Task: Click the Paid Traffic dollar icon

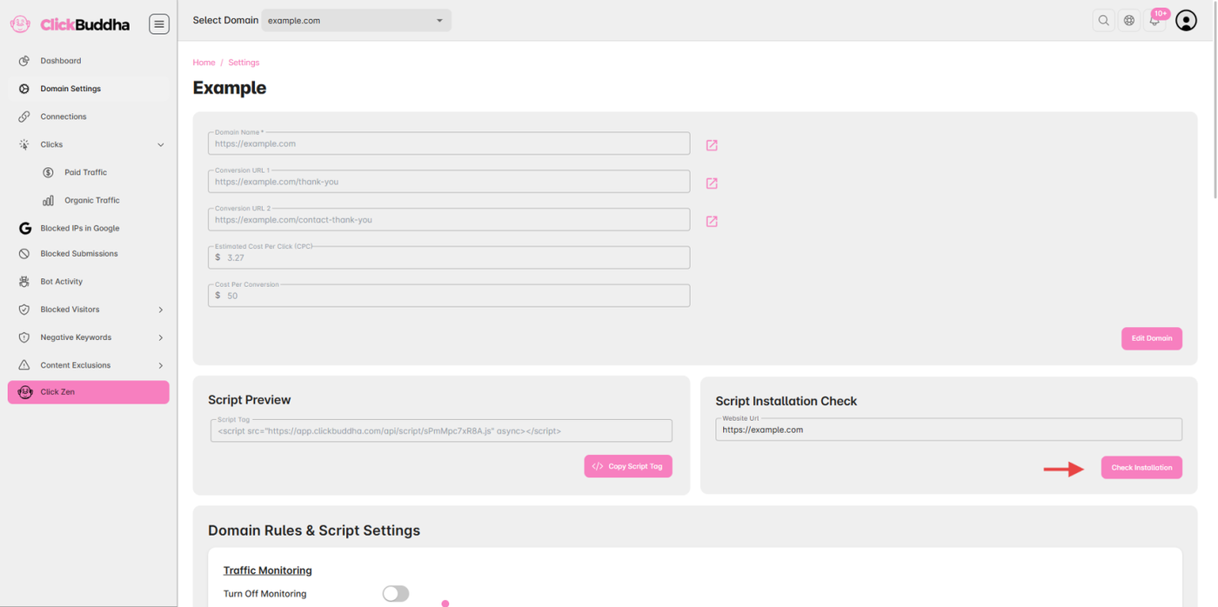Action: point(48,172)
